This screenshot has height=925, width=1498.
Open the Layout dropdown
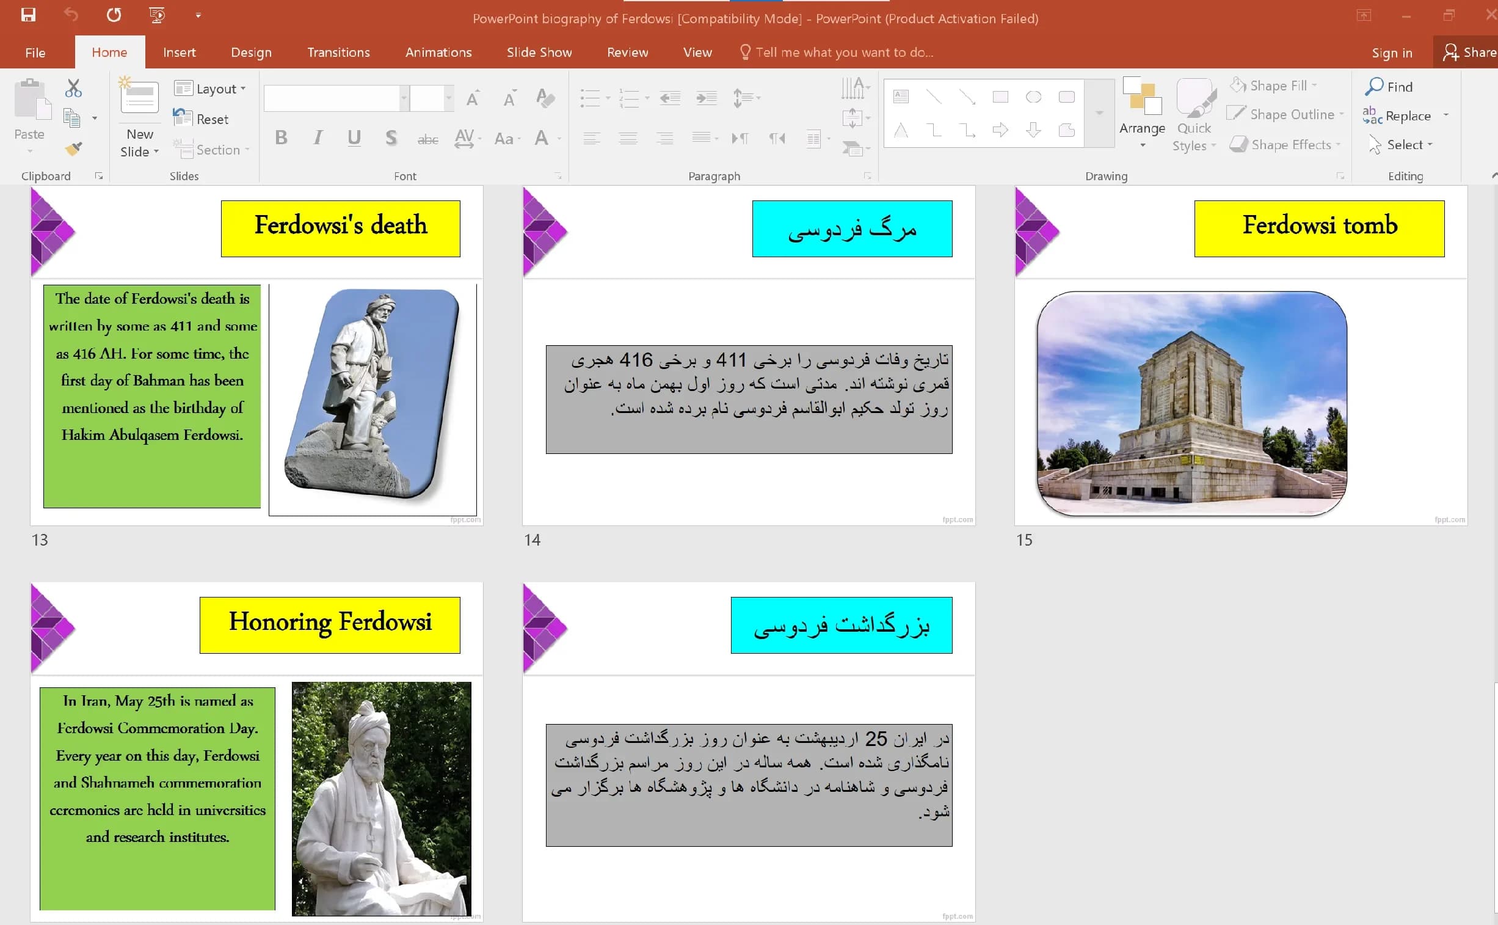click(209, 88)
